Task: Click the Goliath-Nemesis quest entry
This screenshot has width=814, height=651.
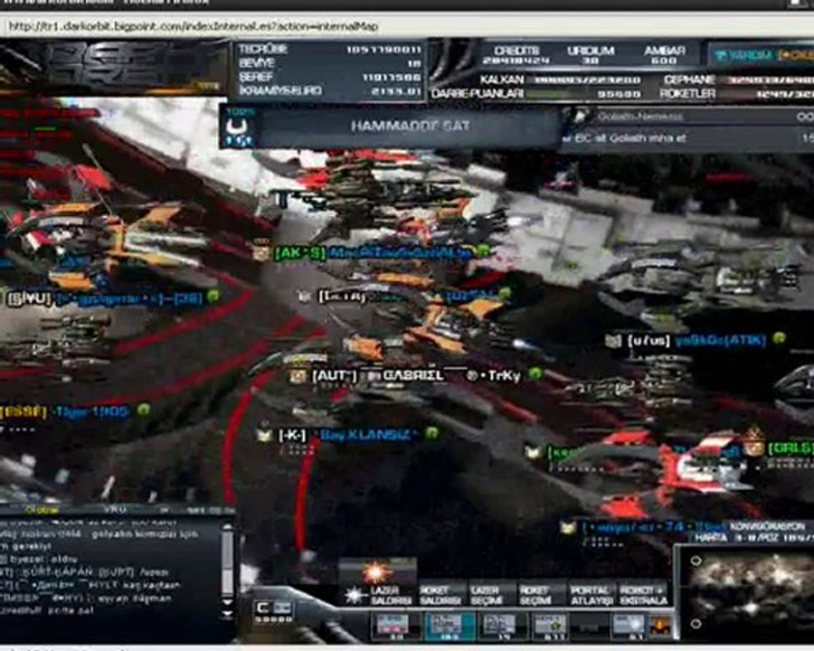Action: 639,117
